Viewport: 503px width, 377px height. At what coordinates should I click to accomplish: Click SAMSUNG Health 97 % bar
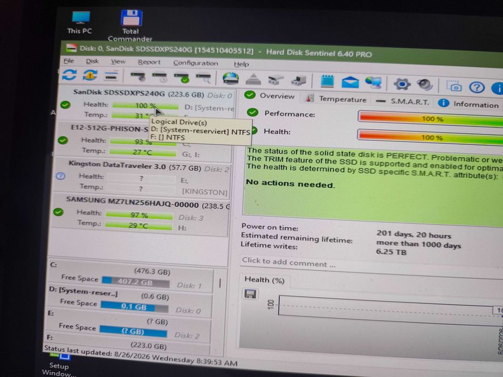tap(139, 215)
